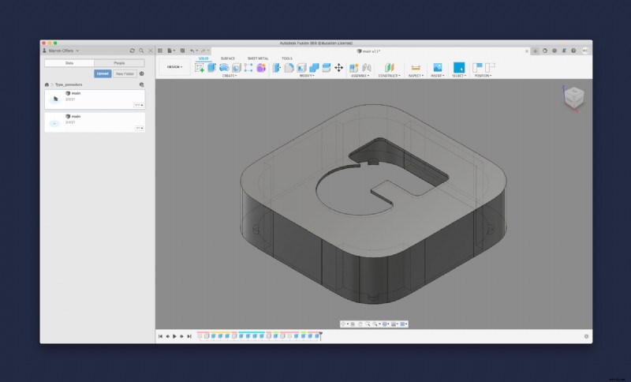
Task: Open the File menu dropdown icon
Action: 171,51
